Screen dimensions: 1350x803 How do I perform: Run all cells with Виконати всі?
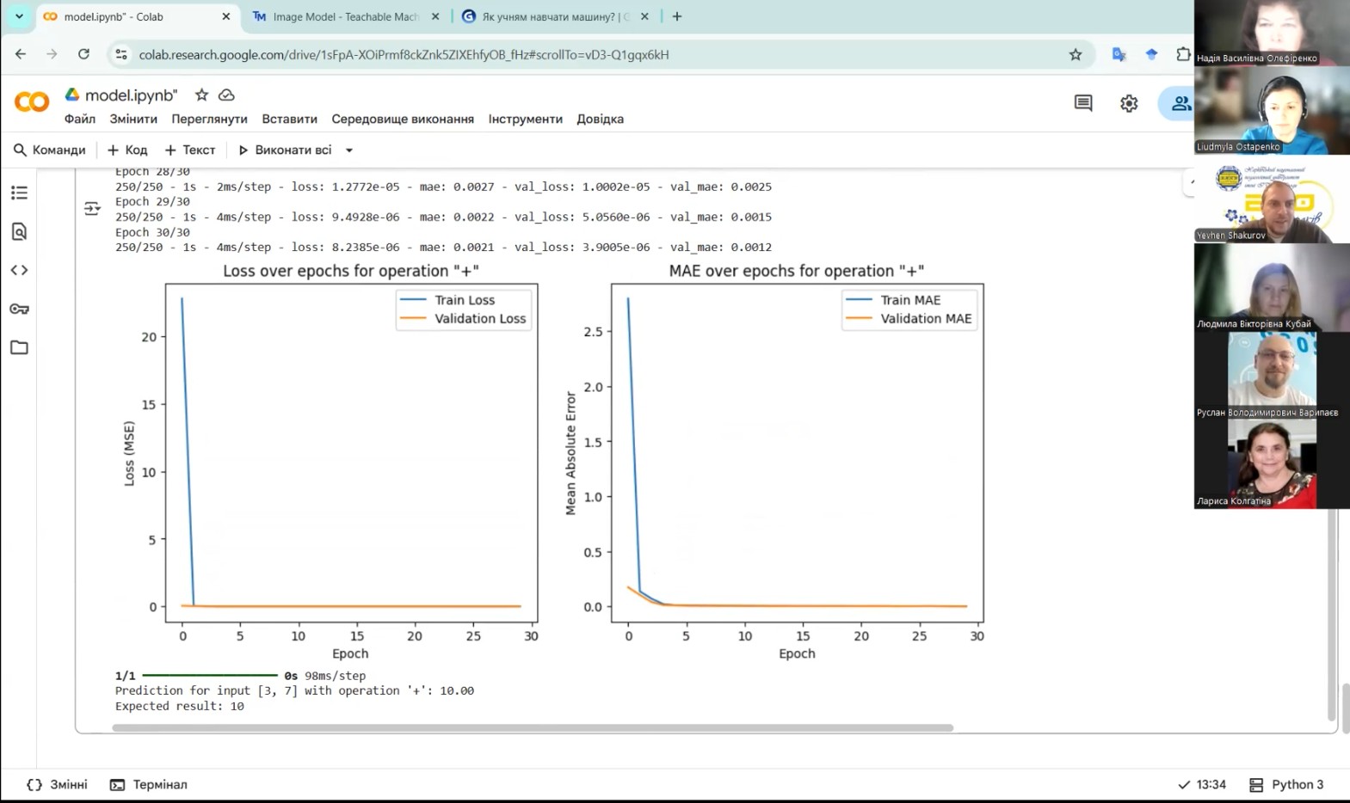point(285,150)
